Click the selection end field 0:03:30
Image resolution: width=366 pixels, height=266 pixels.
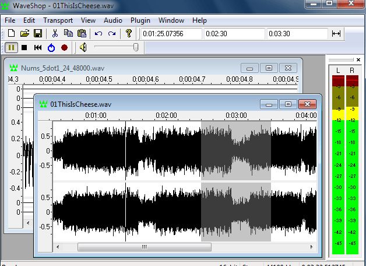click(x=297, y=34)
